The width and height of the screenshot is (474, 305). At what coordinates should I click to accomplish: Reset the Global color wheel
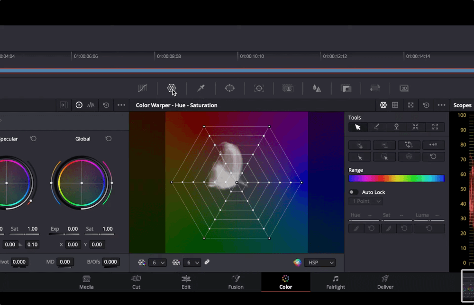108,139
